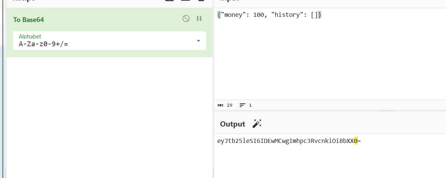Set breakpoint on To Base64 step
This screenshot has height=178, width=446.
[199, 19]
